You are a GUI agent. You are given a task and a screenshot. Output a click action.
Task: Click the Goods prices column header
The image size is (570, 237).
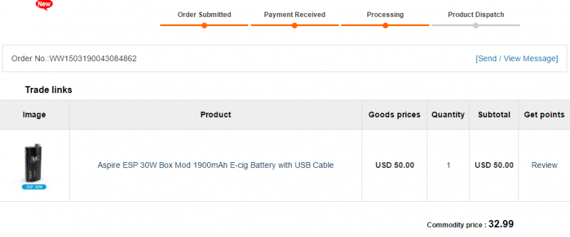coord(394,115)
